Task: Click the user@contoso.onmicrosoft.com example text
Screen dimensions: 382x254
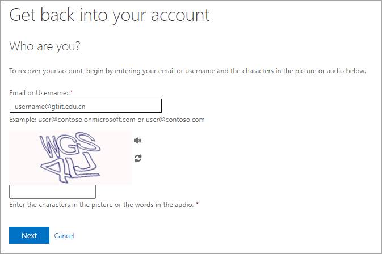Action: tap(87, 120)
